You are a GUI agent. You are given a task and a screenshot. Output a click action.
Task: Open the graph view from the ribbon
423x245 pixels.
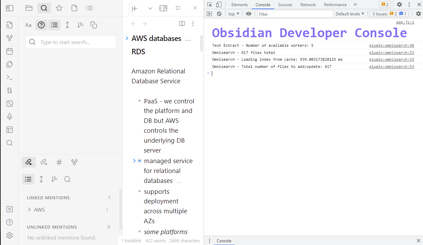tap(10, 38)
